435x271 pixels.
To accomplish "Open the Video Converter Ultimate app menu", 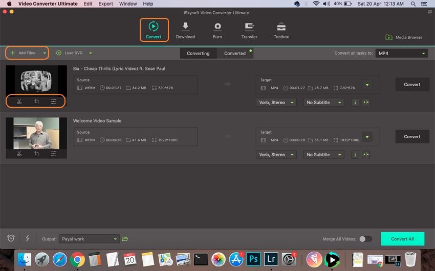I will coord(48,4).
